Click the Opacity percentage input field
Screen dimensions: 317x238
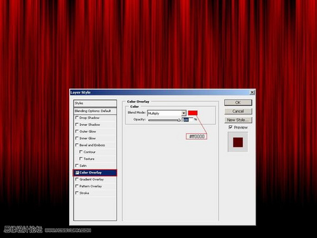point(188,120)
